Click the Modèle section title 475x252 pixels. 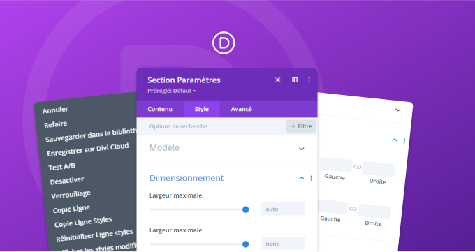coord(164,148)
